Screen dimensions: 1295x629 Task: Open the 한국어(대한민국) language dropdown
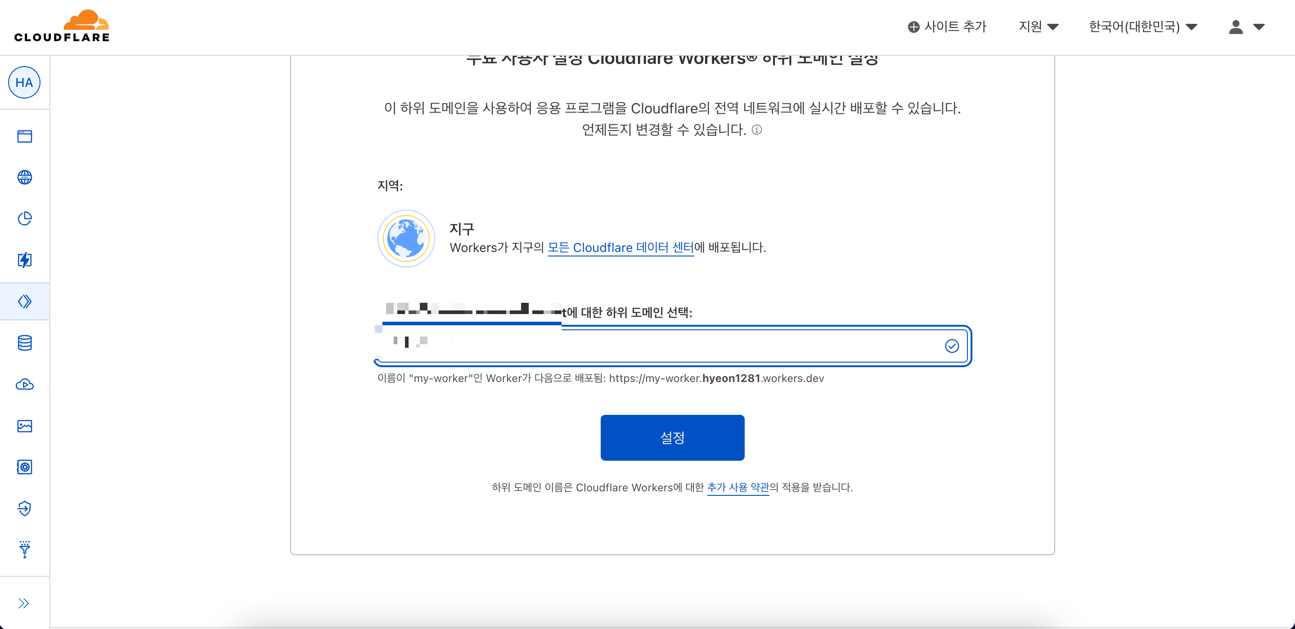coord(1142,27)
